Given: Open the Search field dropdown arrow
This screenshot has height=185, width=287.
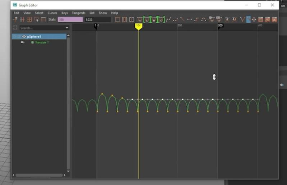Looking at the screenshot, I should point(67,28).
